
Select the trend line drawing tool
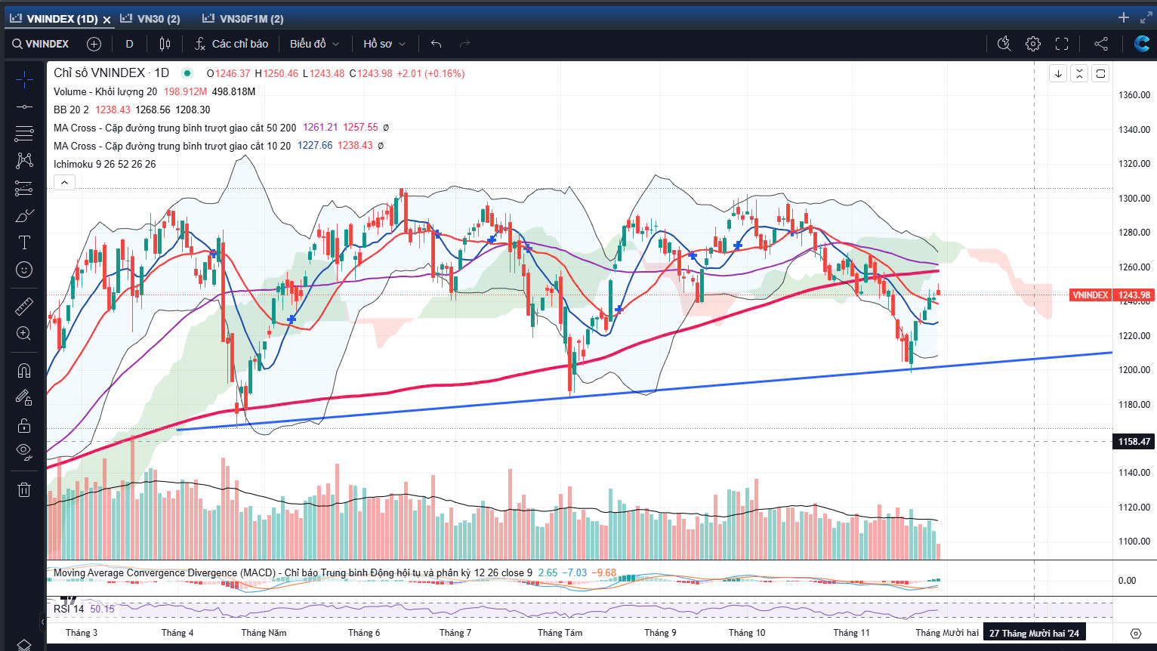[24, 106]
